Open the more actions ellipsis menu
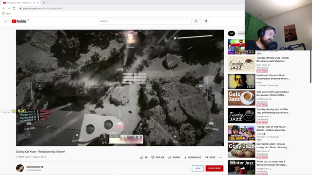Screen dimensions: 312x175 pos(221,157)
